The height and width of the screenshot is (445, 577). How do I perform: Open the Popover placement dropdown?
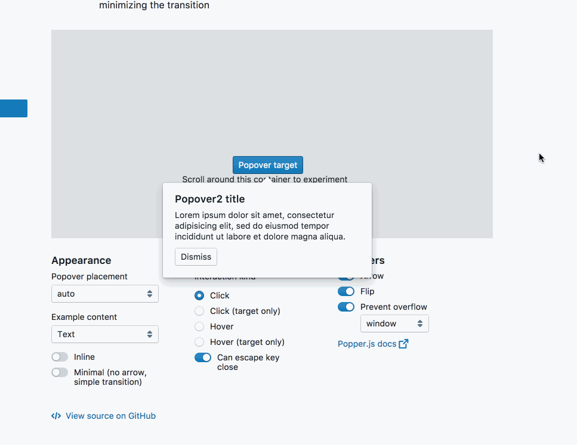104,294
